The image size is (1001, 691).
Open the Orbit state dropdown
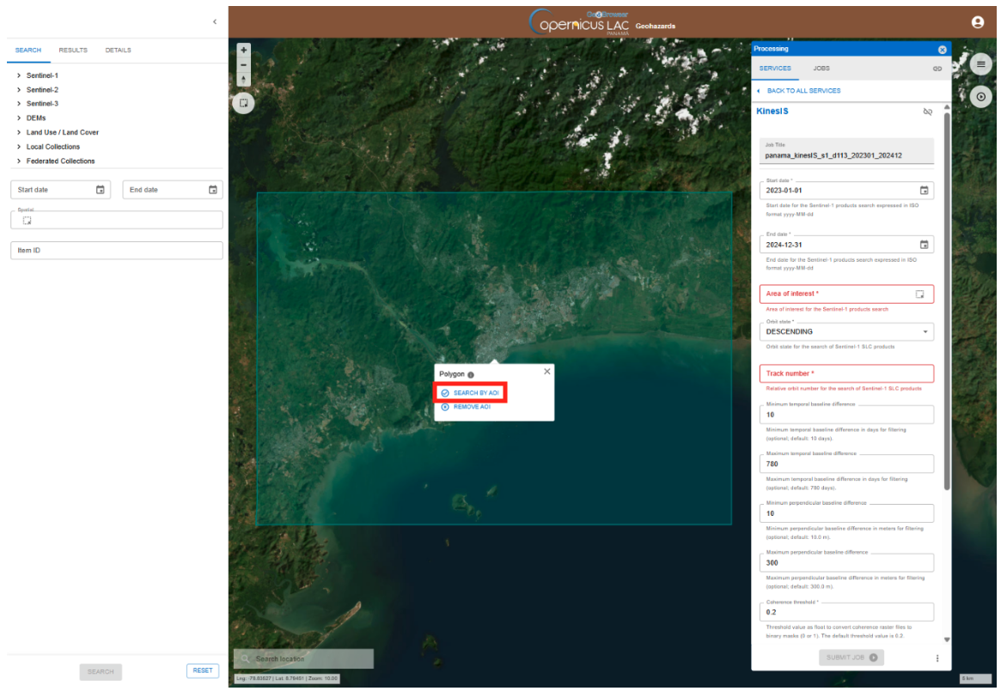tap(846, 331)
